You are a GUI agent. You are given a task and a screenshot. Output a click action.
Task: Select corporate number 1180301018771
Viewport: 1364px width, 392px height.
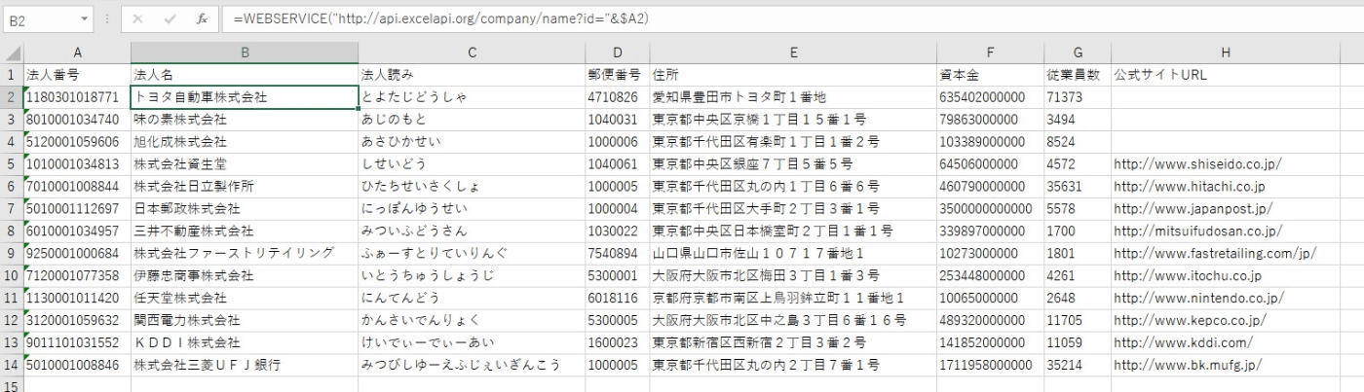77,96
